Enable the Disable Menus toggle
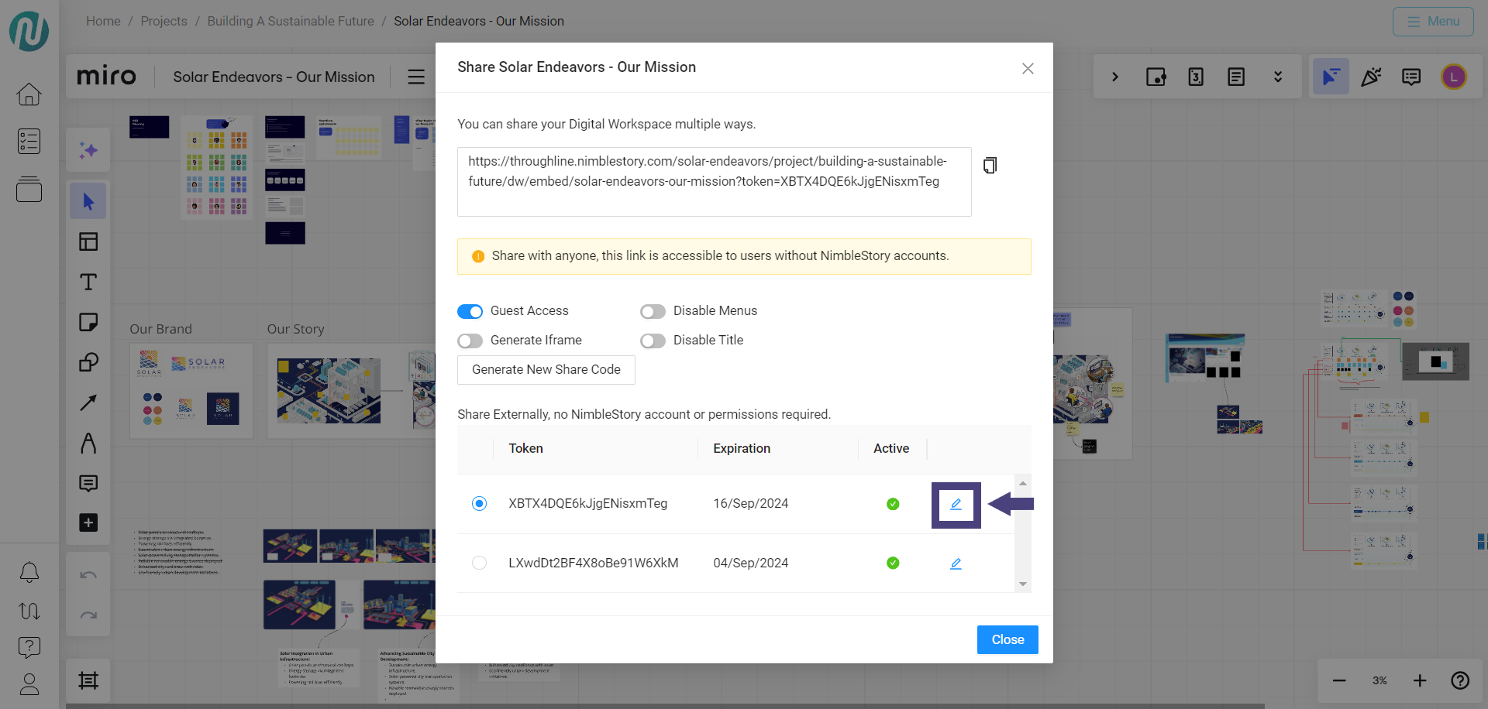The width and height of the screenshot is (1488, 709). (653, 311)
